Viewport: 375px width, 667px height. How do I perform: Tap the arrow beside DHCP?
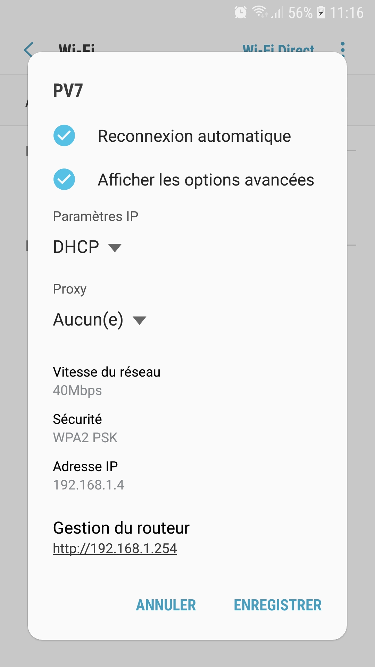(x=115, y=248)
